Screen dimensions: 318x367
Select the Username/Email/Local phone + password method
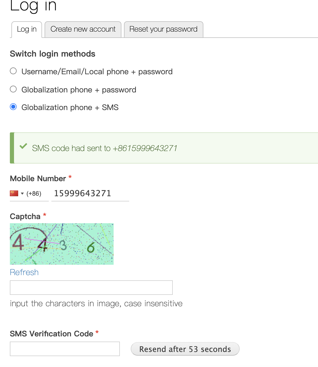[13, 71]
